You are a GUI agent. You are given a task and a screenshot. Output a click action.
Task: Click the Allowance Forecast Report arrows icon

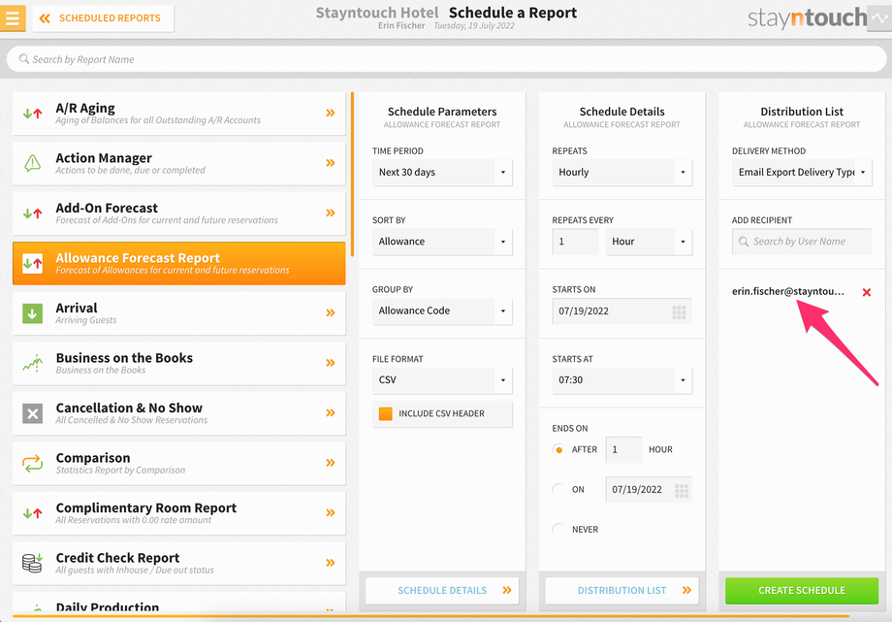click(x=32, y=263)
